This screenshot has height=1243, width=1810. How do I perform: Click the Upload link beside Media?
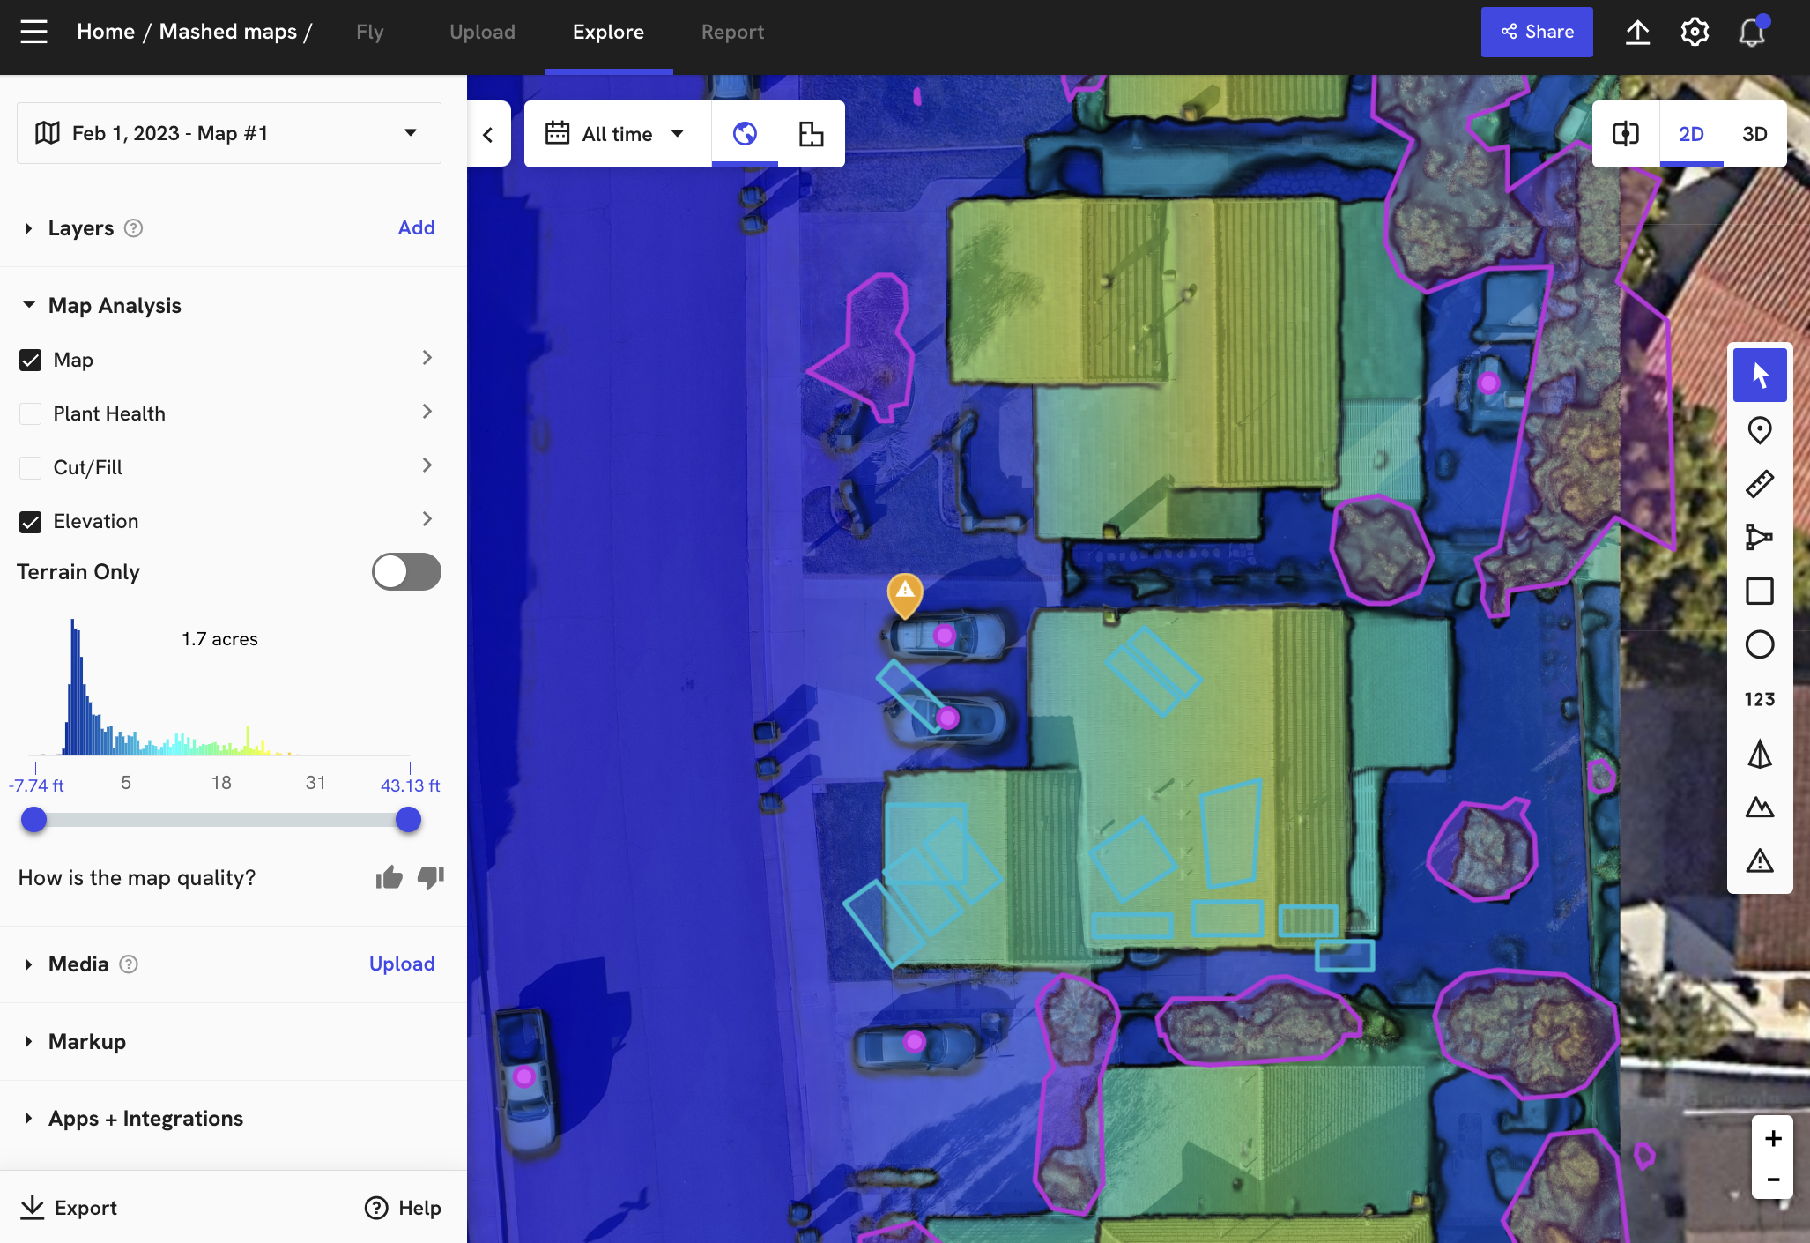click(401, 964)
